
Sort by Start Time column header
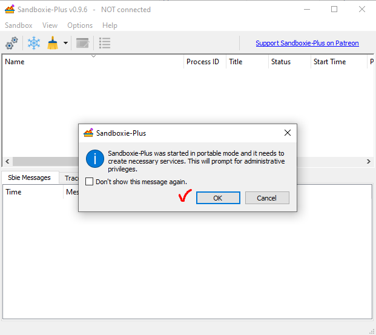(339, 62)
